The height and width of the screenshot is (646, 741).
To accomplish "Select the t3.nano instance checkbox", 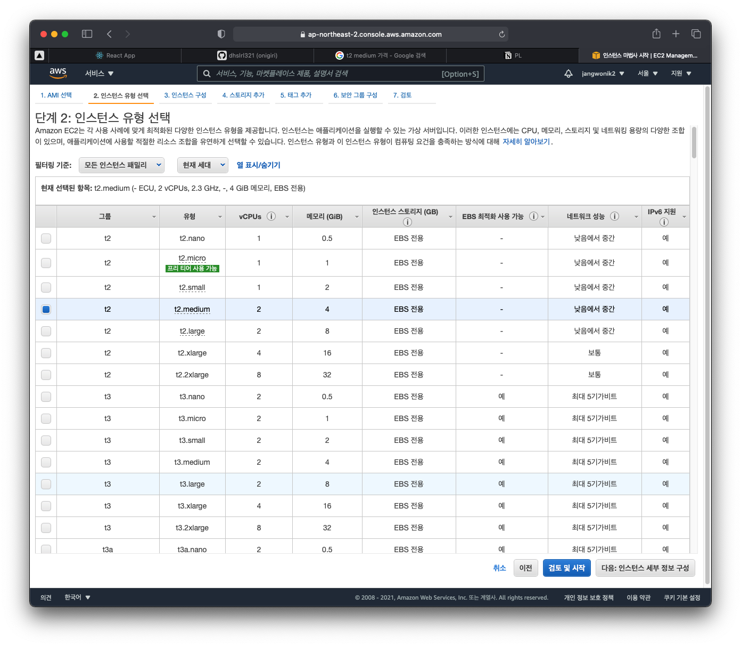I will coord(46,397).
